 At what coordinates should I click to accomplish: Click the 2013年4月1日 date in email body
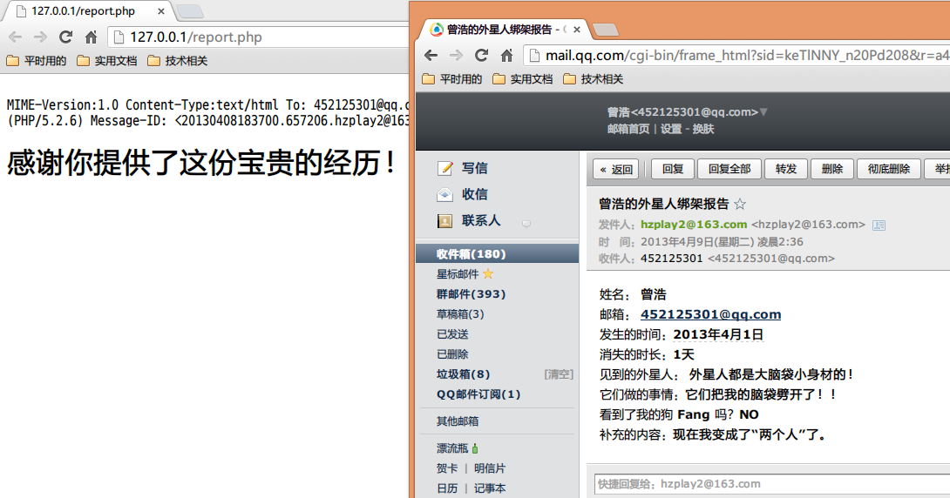pos(718,334)
